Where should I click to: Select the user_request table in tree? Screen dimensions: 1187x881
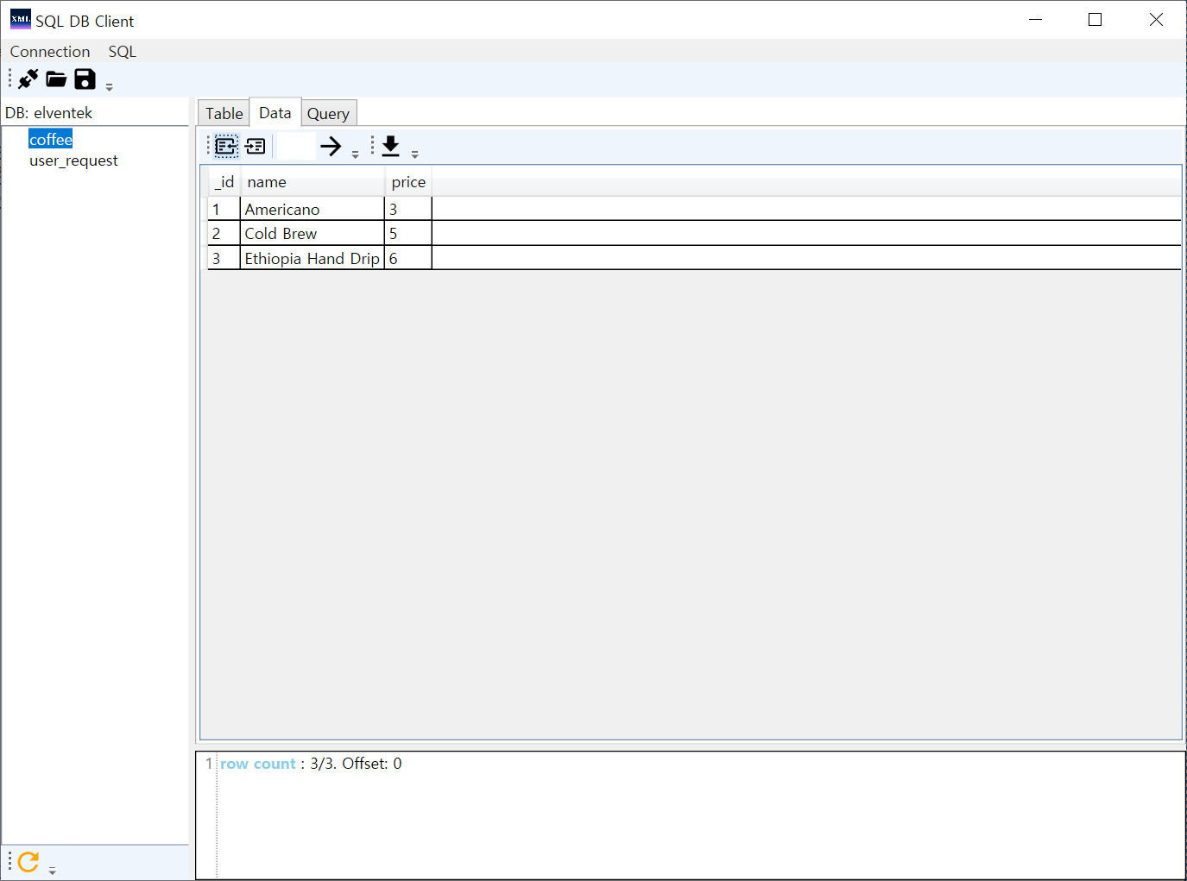(73, 160)
